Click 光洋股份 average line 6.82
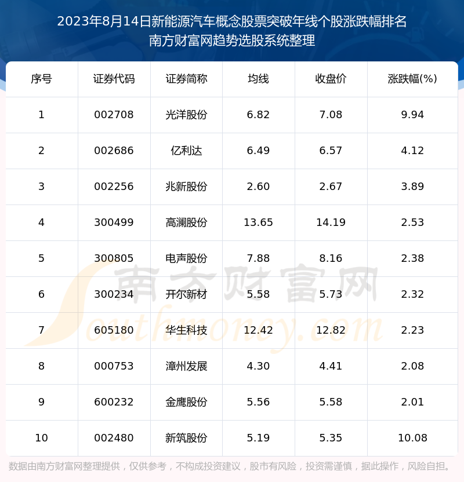 [x=259, y=115]
